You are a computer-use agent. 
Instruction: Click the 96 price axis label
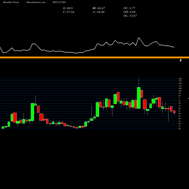180,93
